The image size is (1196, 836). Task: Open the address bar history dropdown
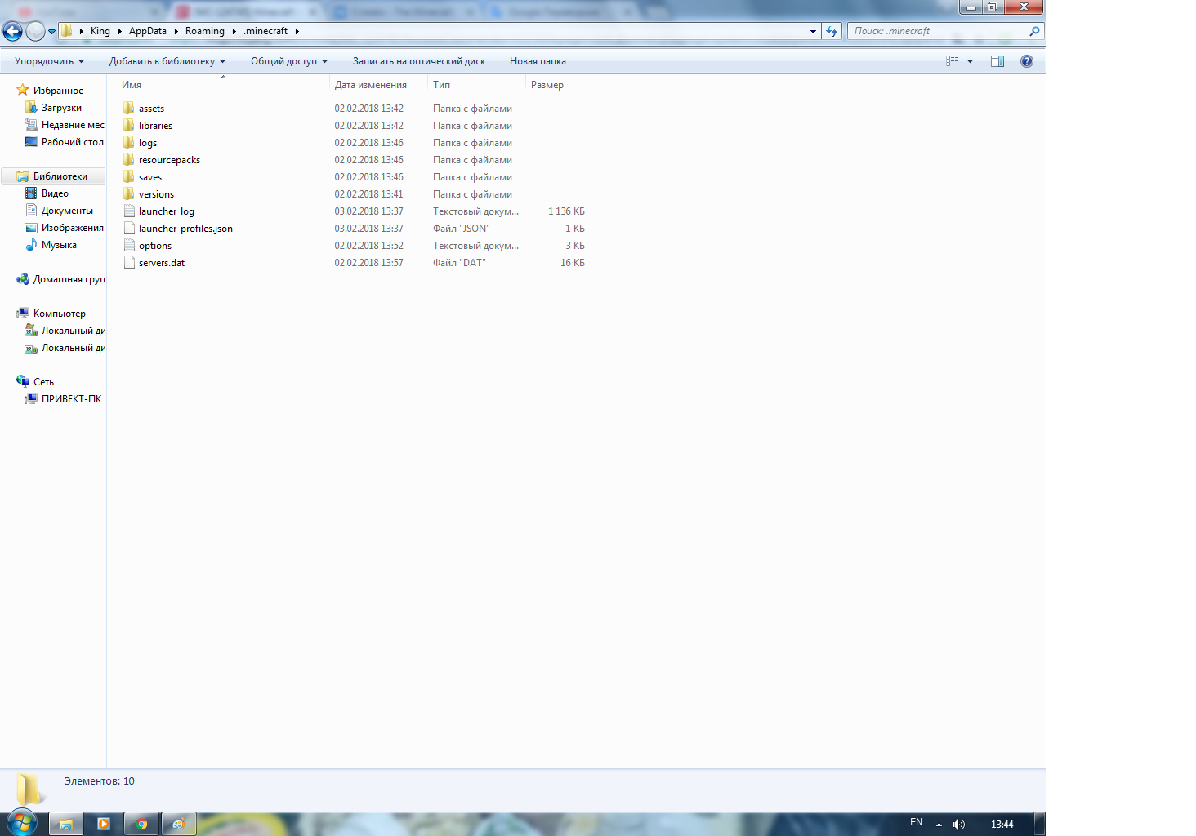tap(813, 31)
